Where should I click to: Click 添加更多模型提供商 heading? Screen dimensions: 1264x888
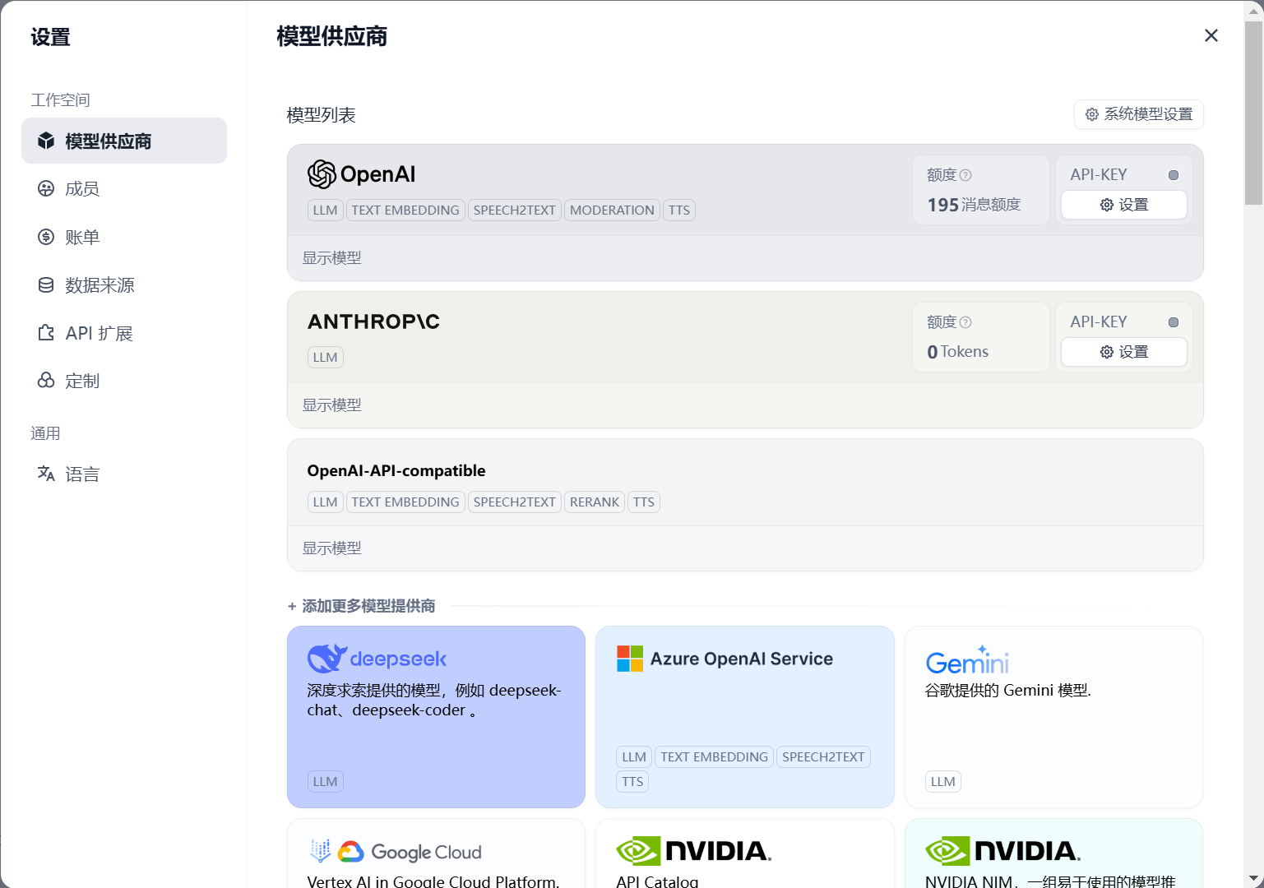368,606
